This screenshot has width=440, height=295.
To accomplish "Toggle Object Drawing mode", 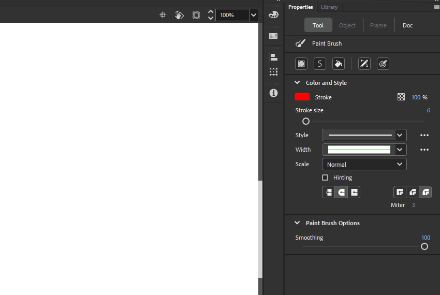I will (x=301, y=64).
